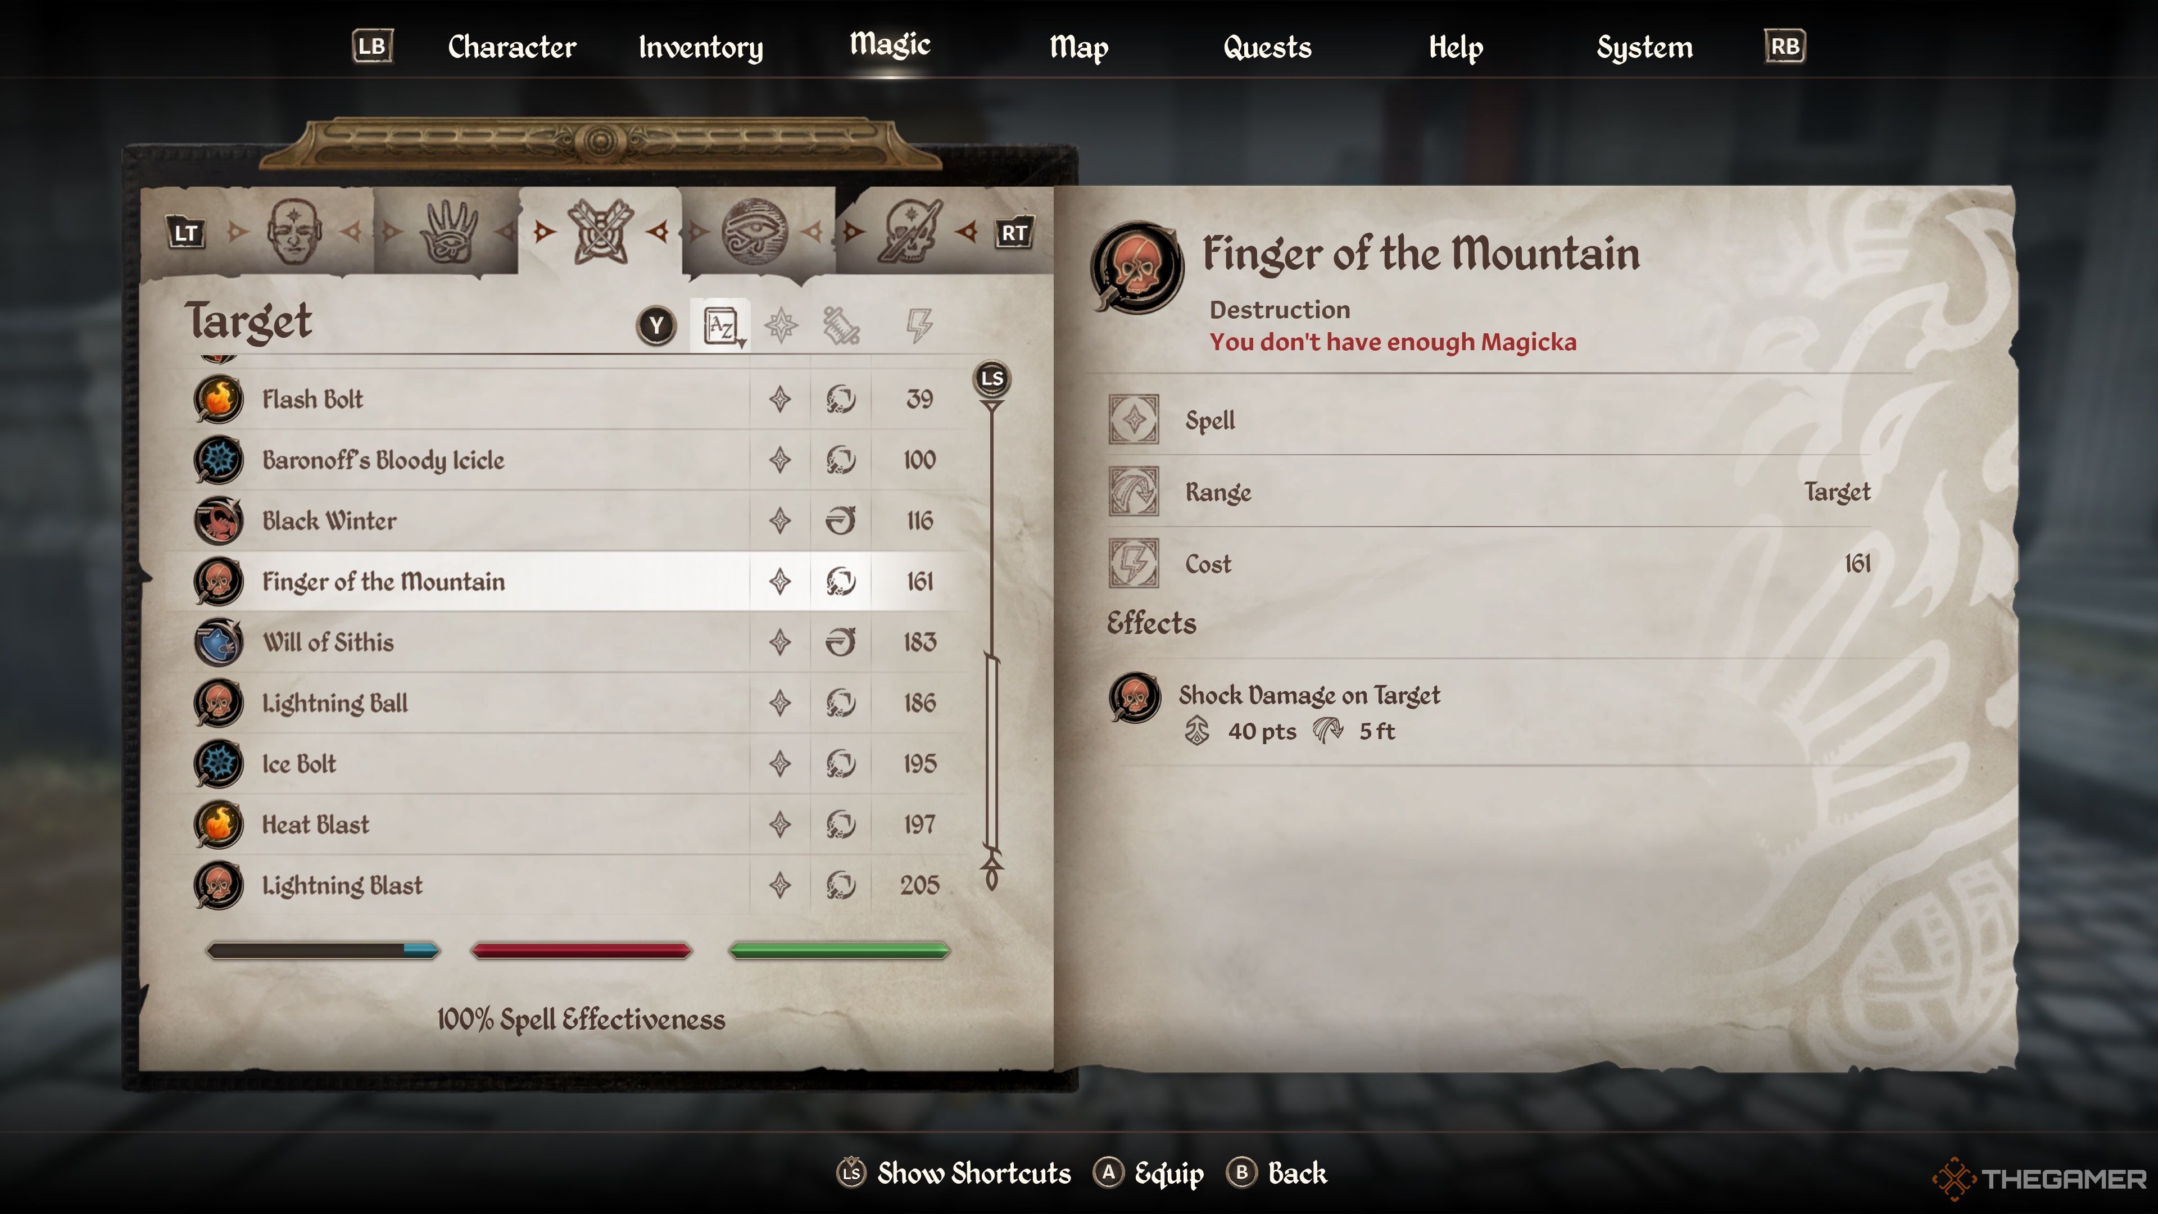Select the skull with dagger category tab
Screen dimensions: 2158x1214
(x=910, y=231)
